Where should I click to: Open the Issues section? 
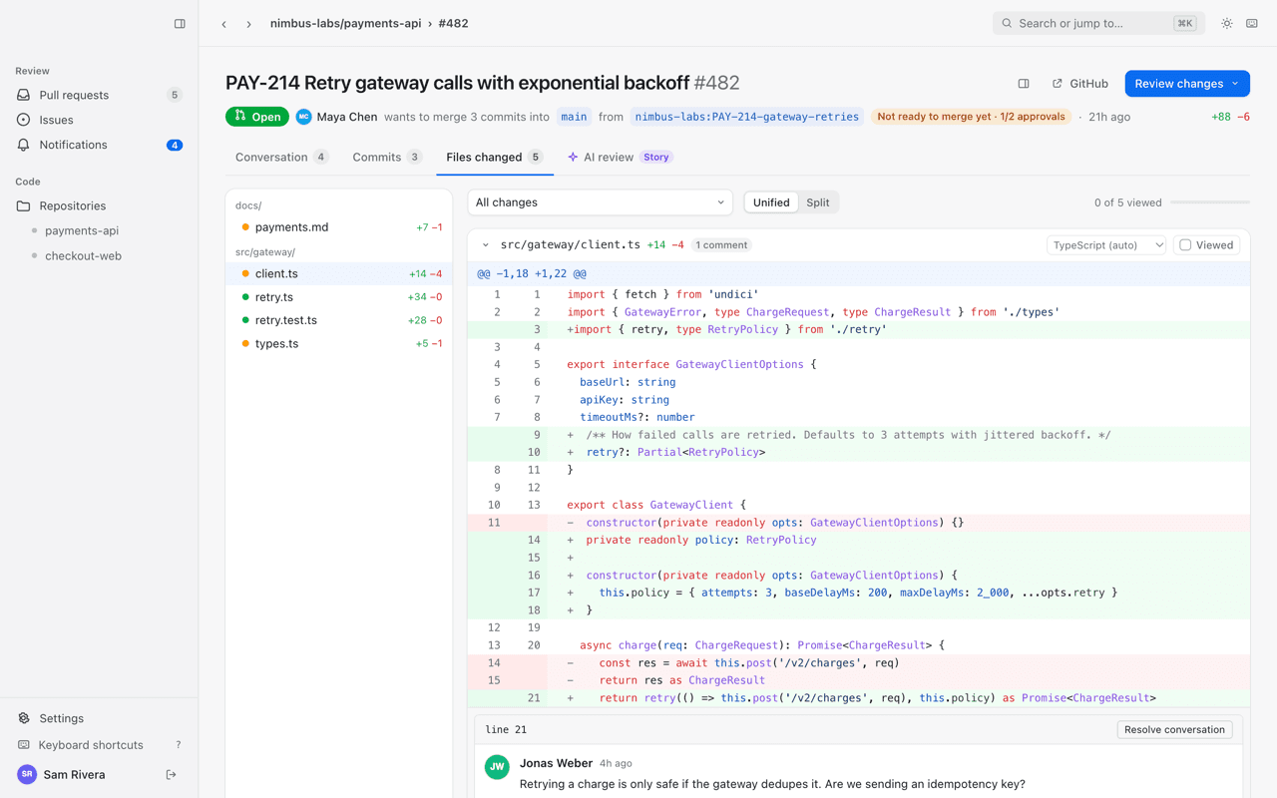99,120
